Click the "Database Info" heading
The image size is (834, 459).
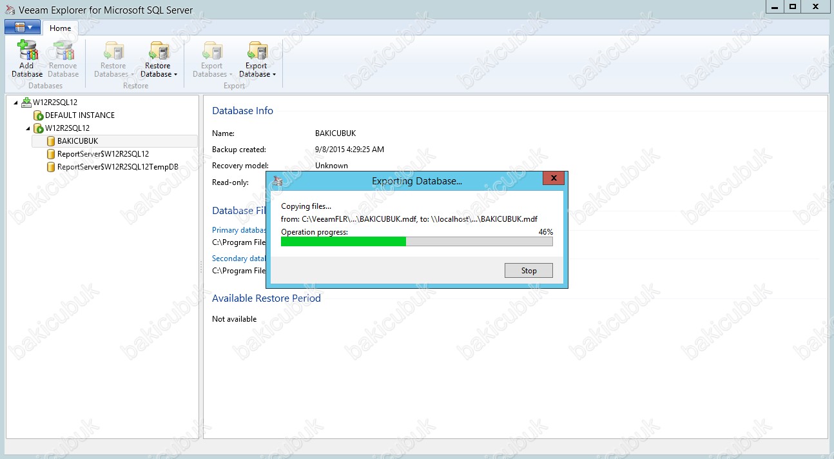(242, 111)
